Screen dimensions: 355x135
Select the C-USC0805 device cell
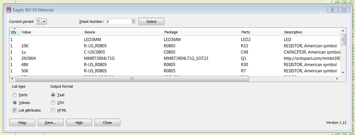pos(95,52)
